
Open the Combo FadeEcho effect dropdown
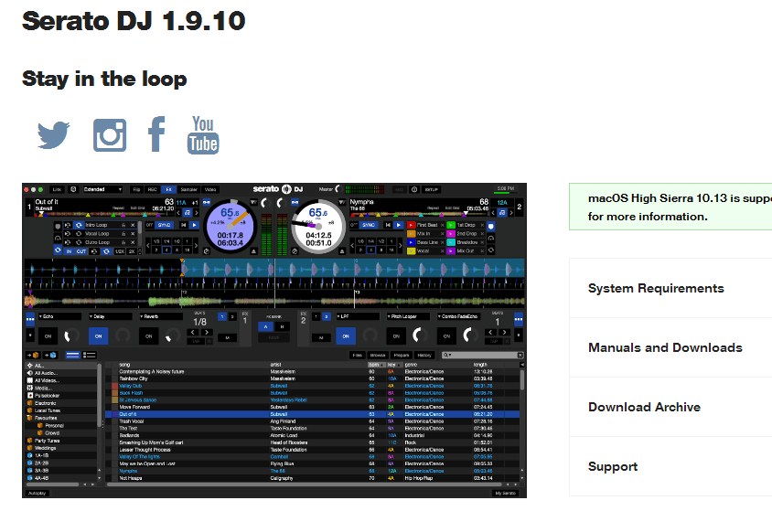click(x=459, y=316)
